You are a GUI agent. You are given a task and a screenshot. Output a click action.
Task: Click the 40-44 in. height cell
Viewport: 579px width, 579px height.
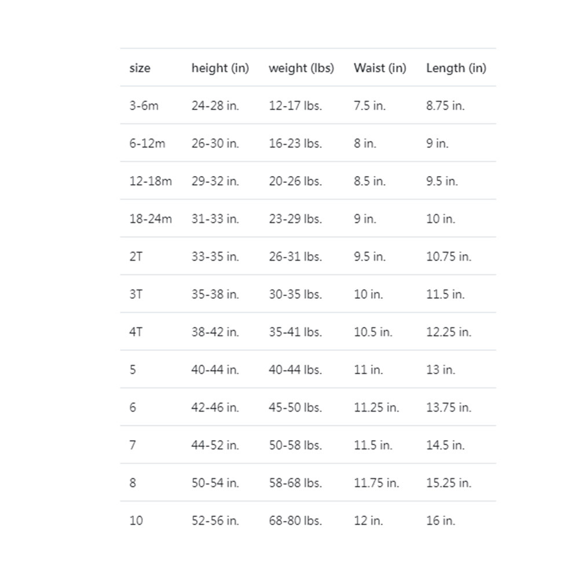[215, 369]
